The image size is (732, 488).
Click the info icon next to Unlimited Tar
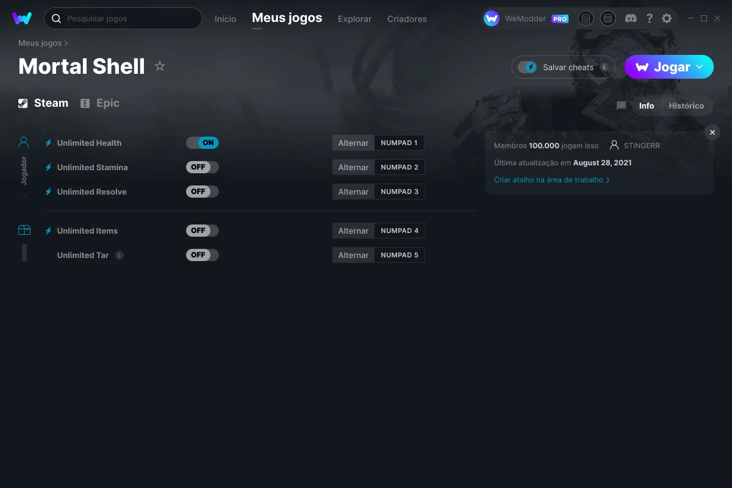[x=119, y=255]
